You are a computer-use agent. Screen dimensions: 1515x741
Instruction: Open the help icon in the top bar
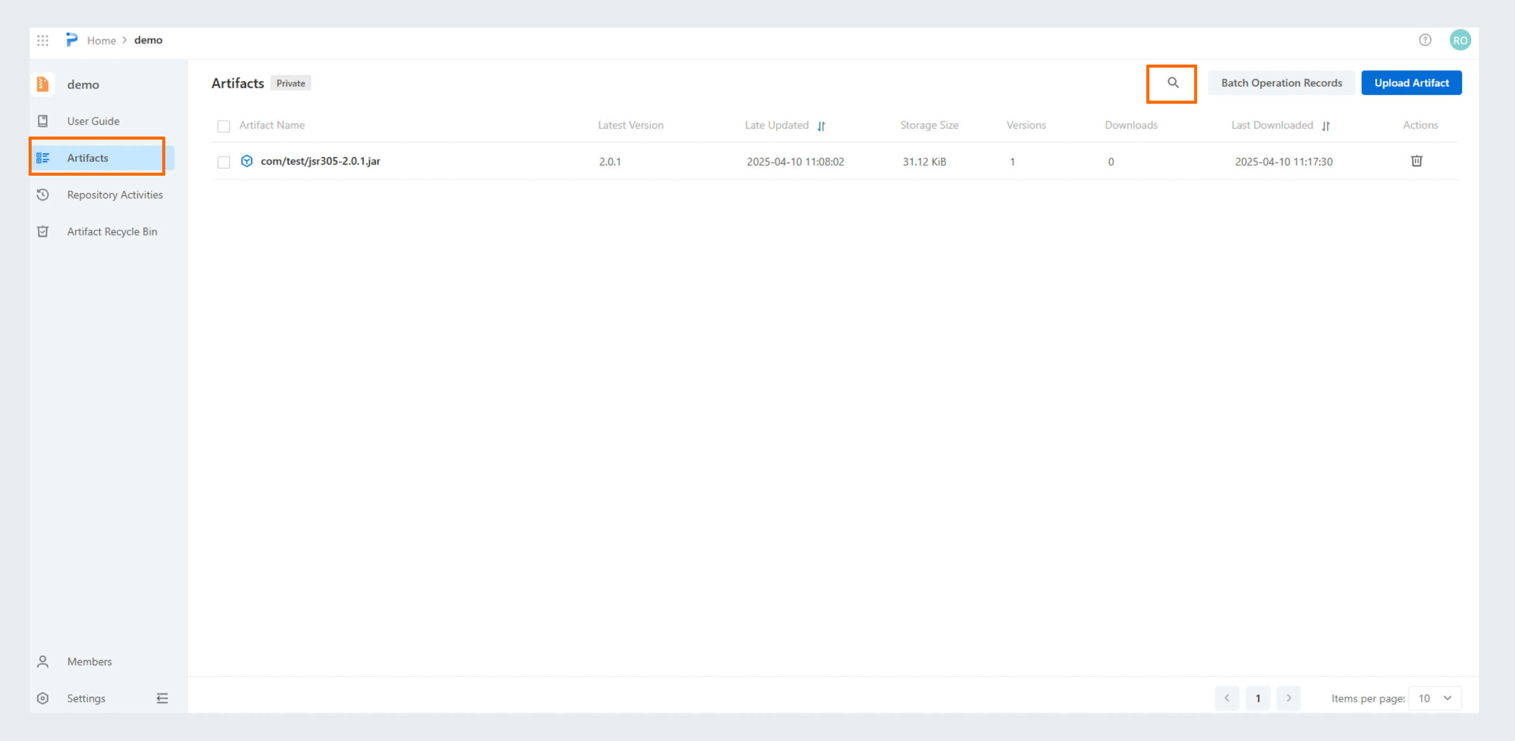point(1425,40)
